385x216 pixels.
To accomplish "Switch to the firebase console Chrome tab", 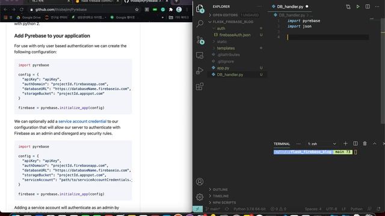I will 97,1.
